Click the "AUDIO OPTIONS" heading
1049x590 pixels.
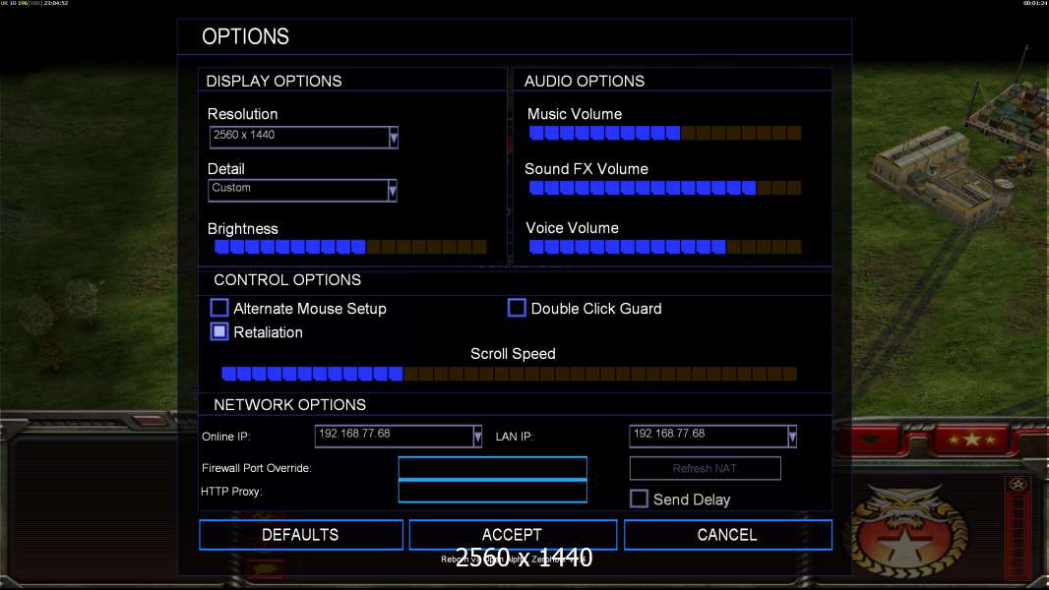[x=585, y=81]
